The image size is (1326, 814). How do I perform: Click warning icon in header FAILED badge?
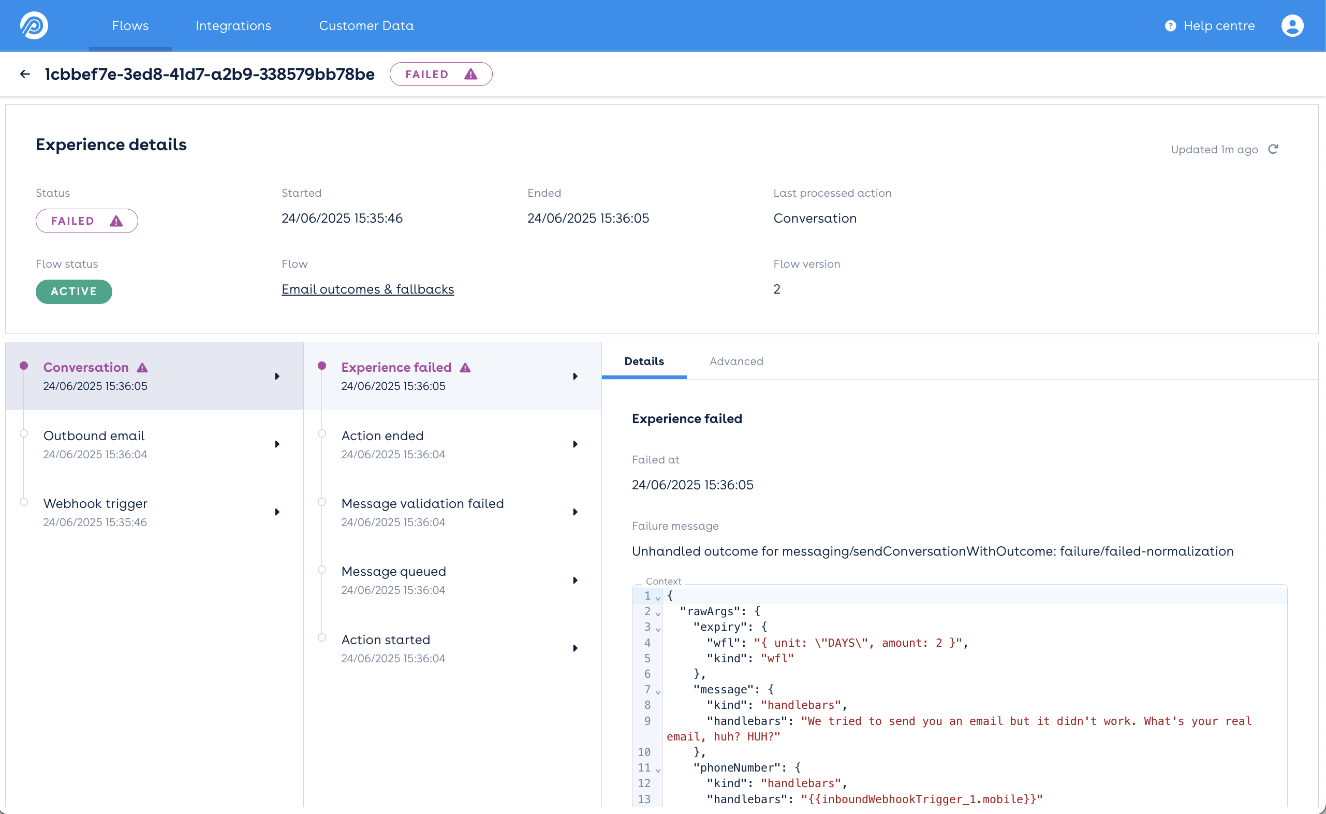pos(470,74)
